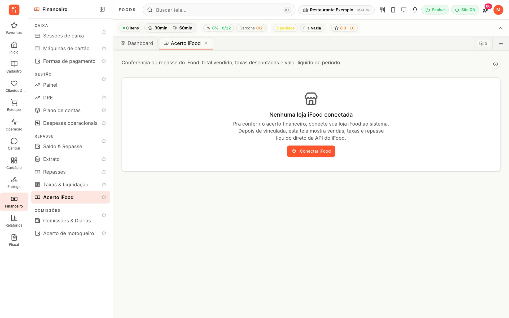This screenshot has height=318, width=509.
Task: Open Taxas & Liquidação menu item
Action: (71, 184)
